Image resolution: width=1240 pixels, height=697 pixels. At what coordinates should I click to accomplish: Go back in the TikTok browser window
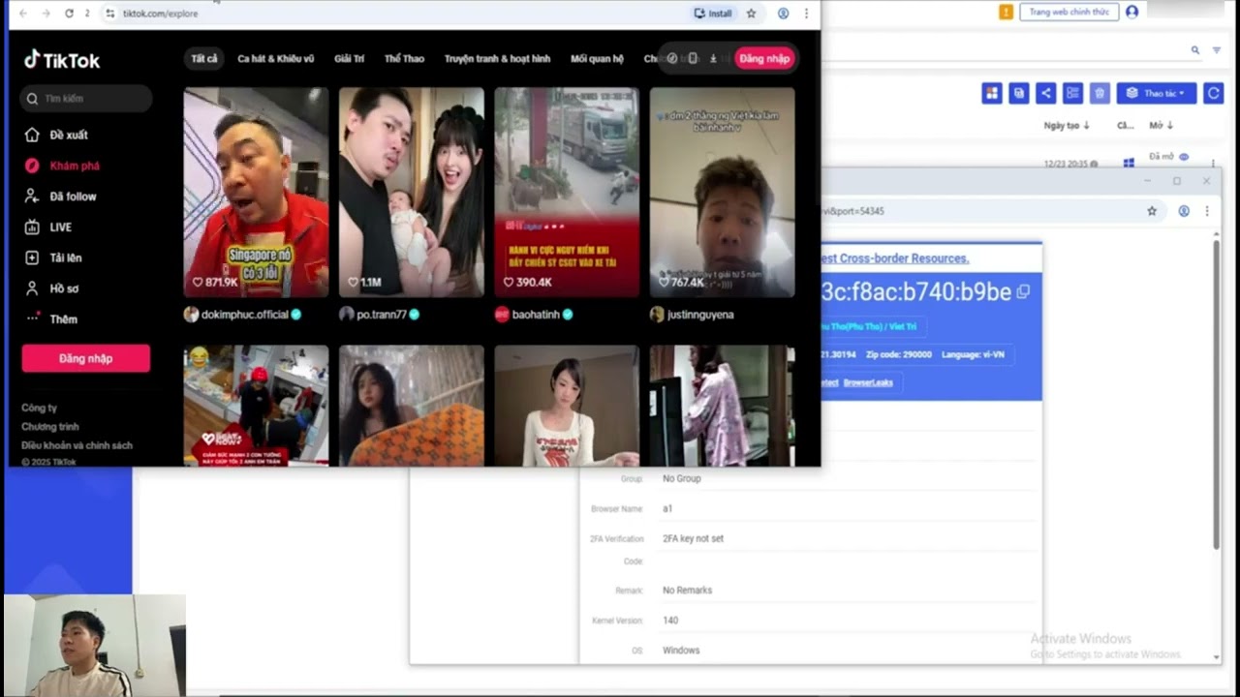[23, 14]
